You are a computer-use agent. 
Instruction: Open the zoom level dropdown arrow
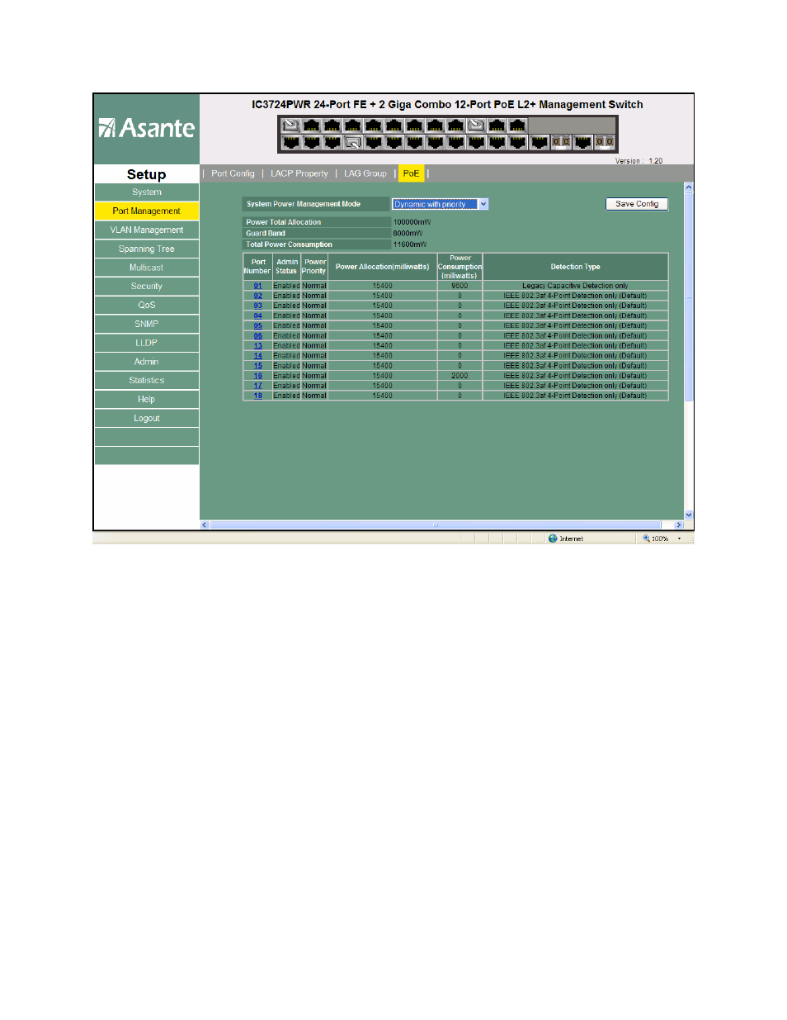680,538
